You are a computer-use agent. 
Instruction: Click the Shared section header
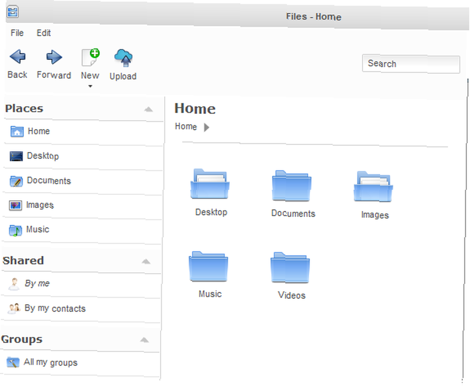(23, 261)
